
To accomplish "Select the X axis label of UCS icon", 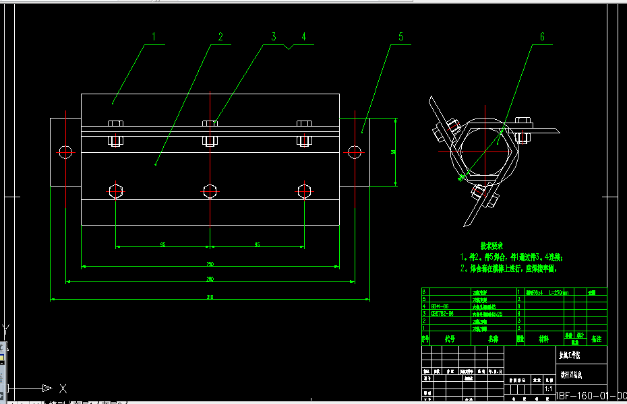I will (x=63, y=389).
